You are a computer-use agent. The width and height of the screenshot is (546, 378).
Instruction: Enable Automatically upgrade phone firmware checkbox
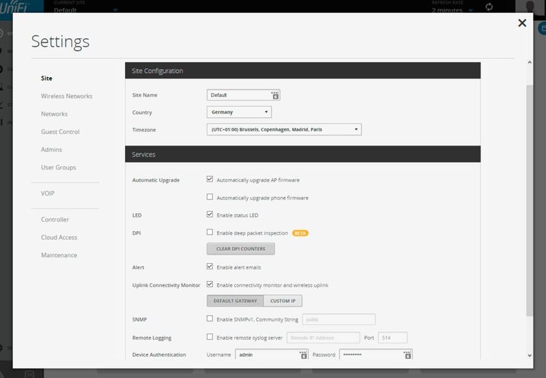(210, 197)
